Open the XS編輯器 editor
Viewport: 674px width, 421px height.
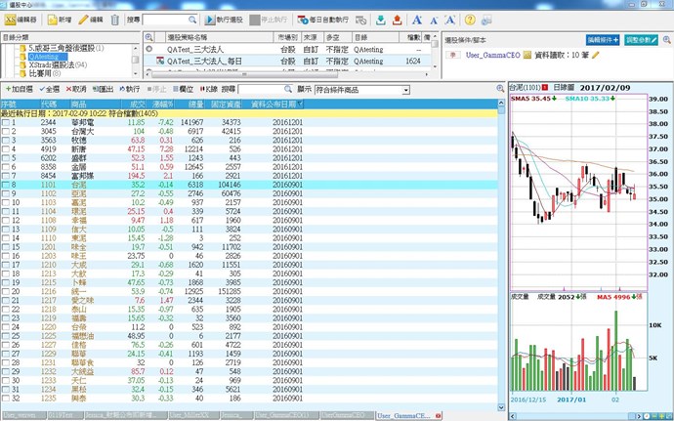(x=23, y=20)
